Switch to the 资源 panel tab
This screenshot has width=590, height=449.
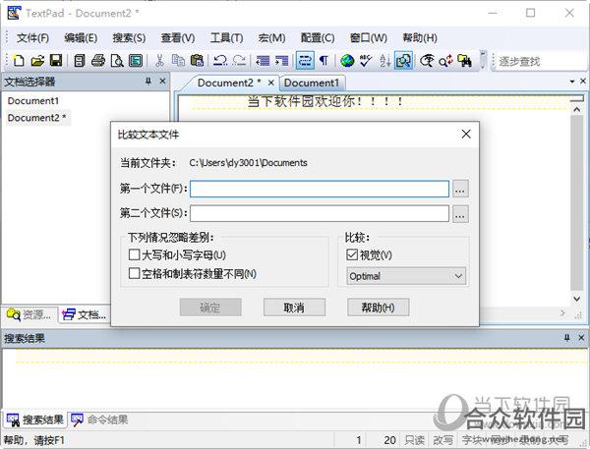coord(29,314)
